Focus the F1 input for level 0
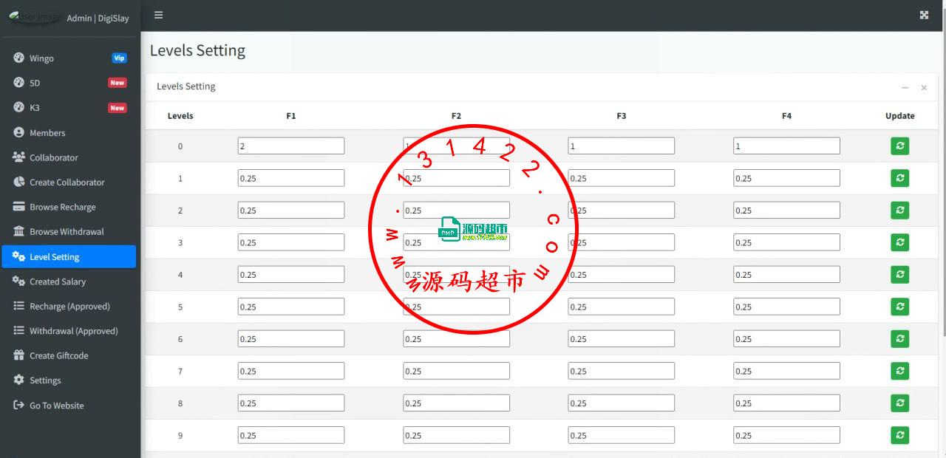This screenshot has width=946, height=458. point(291,146)
